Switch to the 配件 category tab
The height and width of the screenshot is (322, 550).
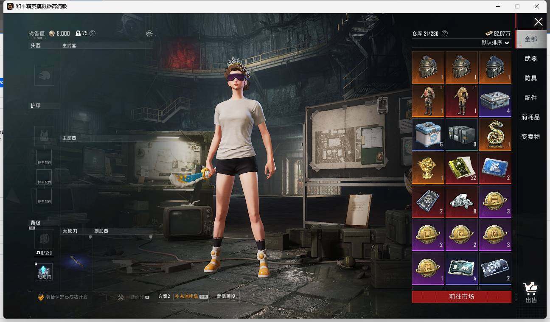point(531,98)
